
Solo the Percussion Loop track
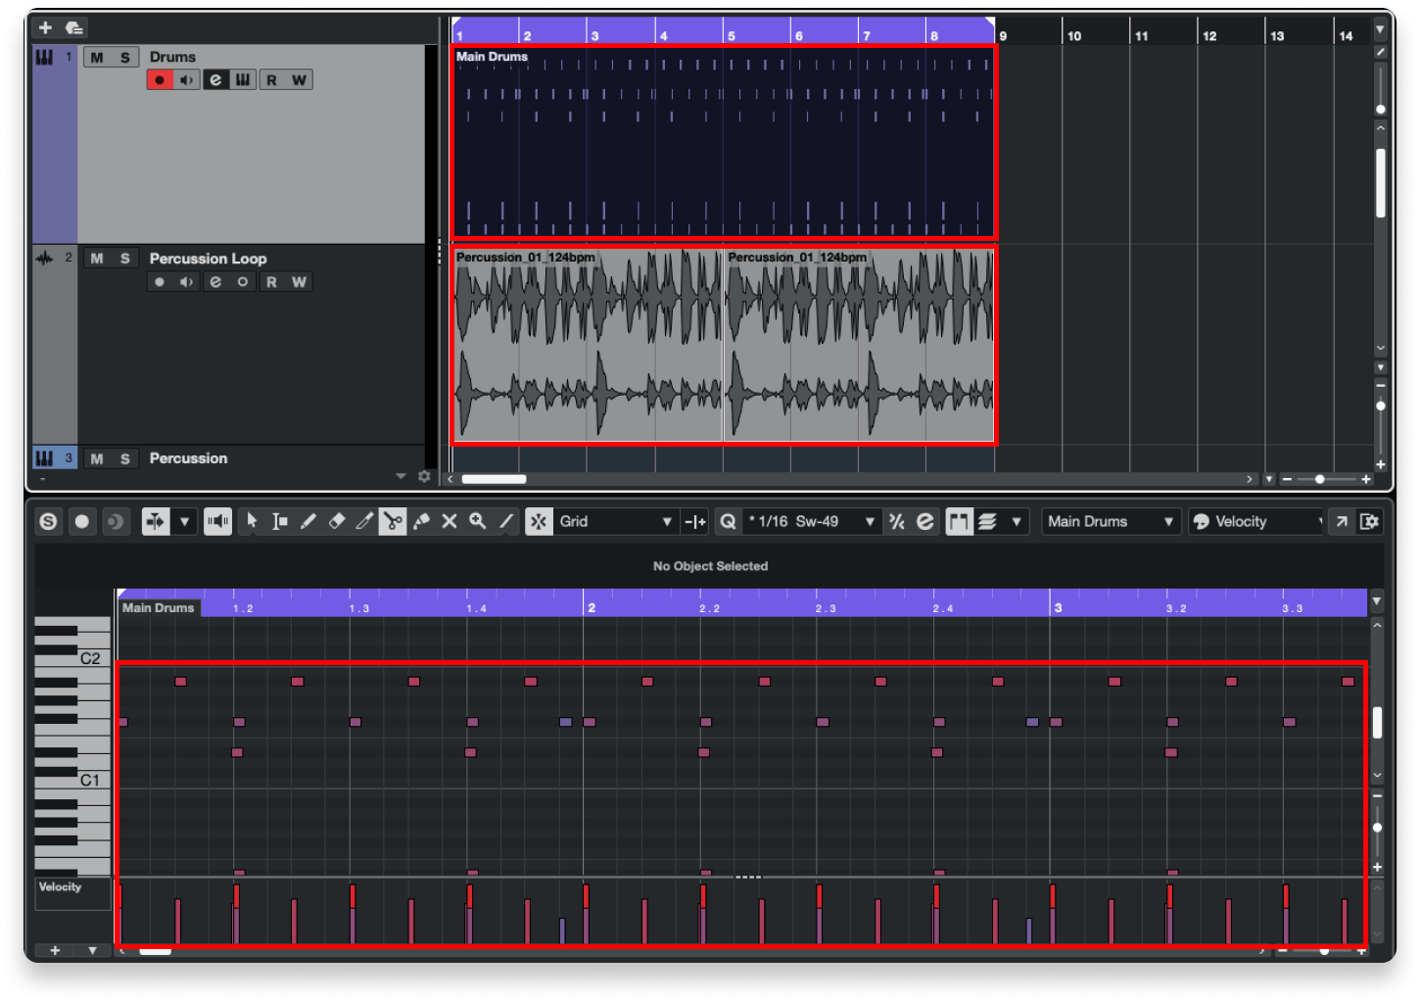pos(125,259)
